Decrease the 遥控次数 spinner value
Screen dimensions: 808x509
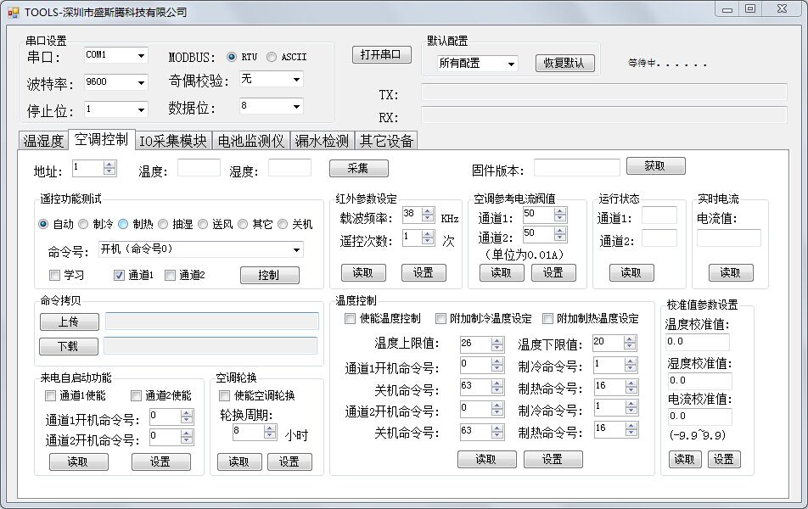click(x=428, y=242)
